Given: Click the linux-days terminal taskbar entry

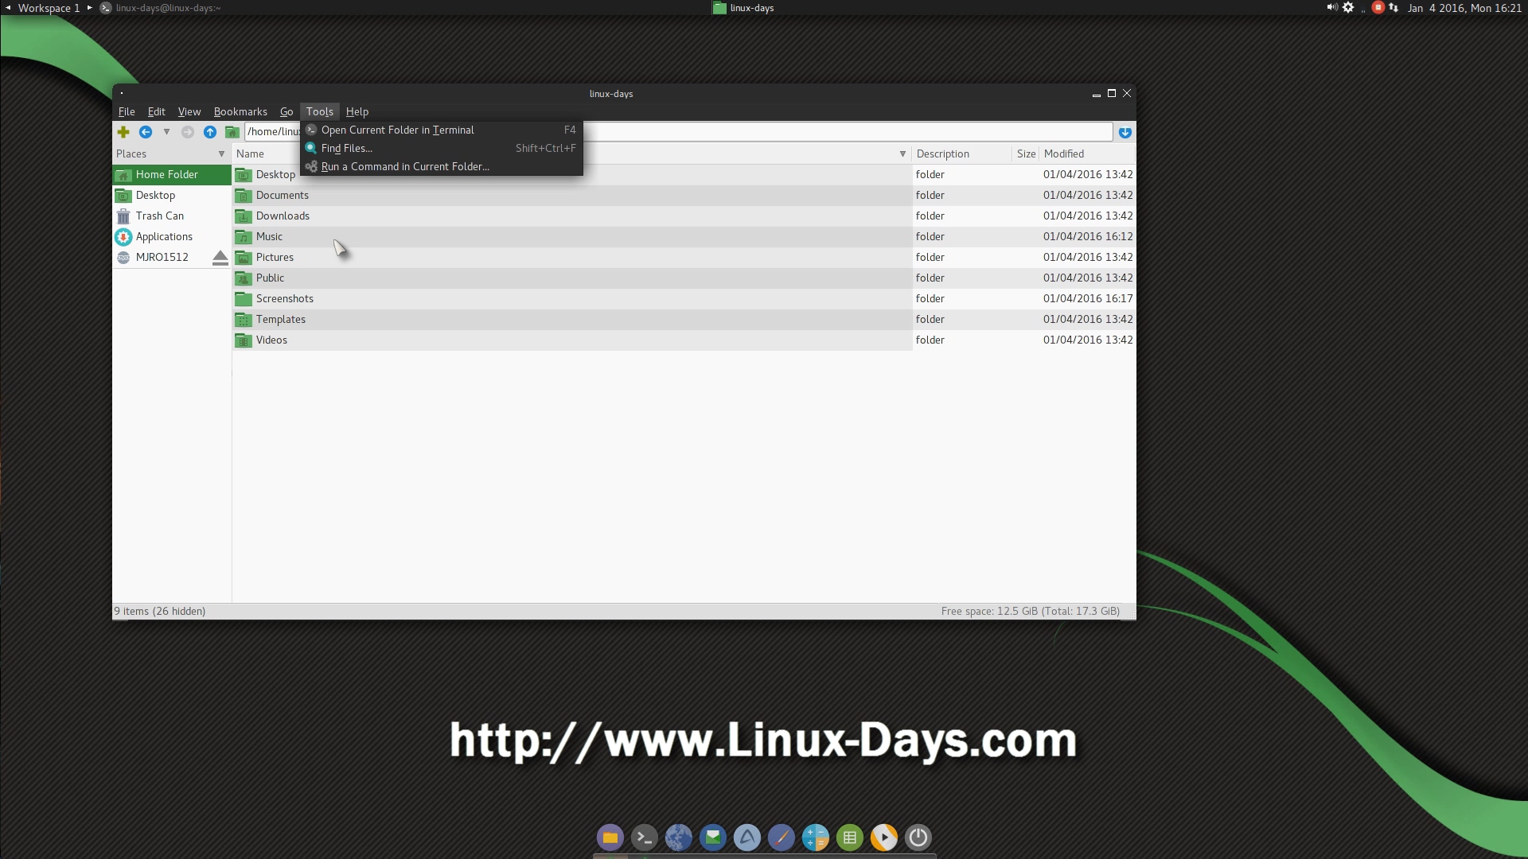Looking at the screenshot, I should pyautogui.click(x=161, y=8).
